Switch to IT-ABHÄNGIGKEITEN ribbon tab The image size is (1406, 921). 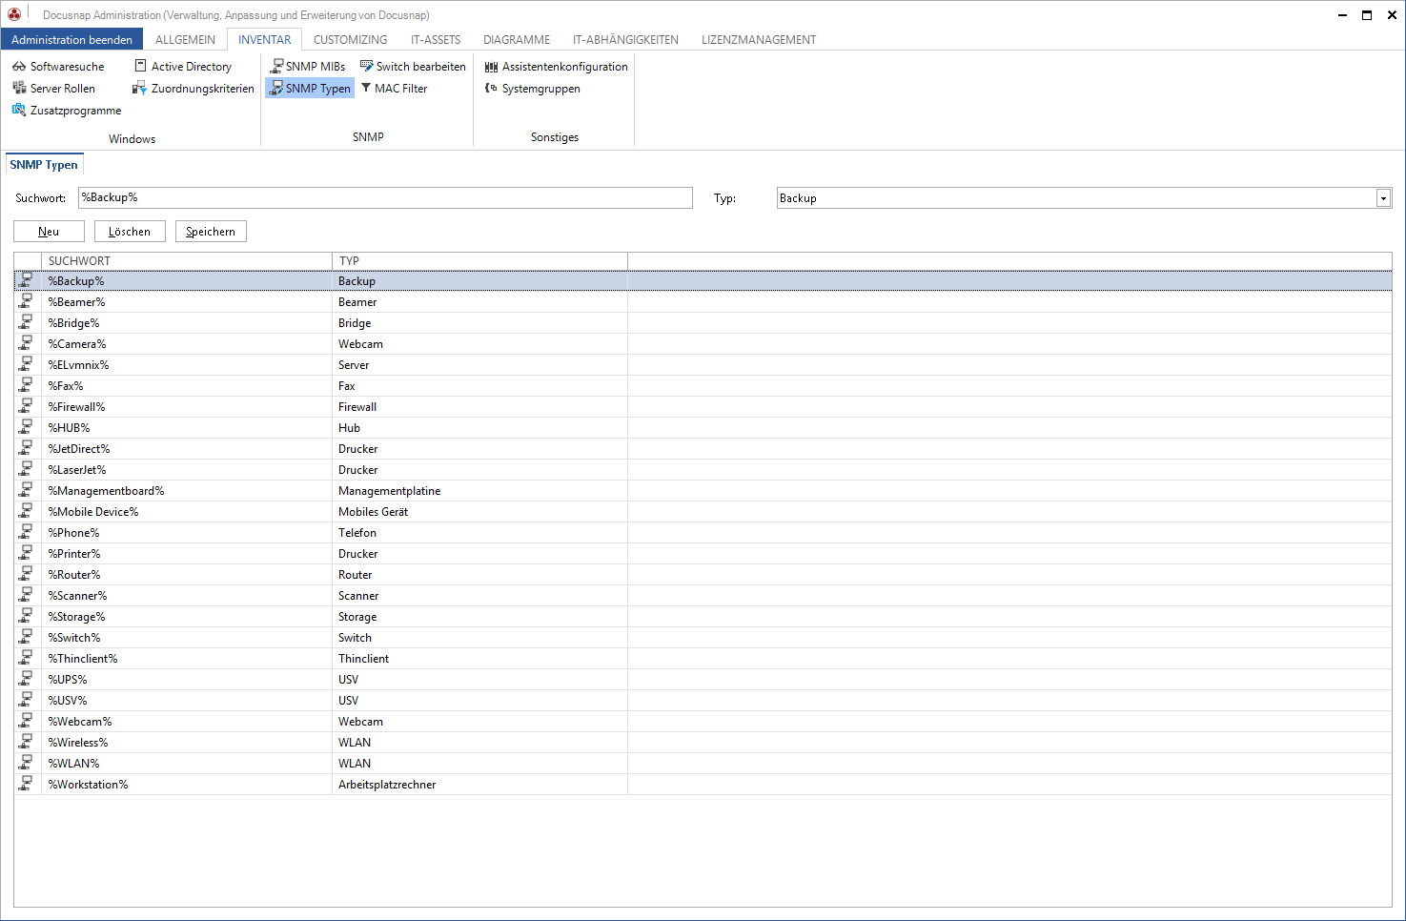point(625,40)
